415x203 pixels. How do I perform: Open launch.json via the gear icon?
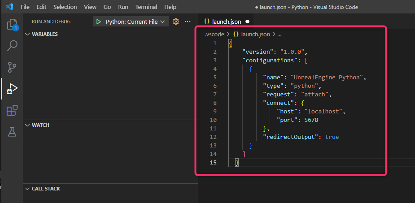pos(176,22)
